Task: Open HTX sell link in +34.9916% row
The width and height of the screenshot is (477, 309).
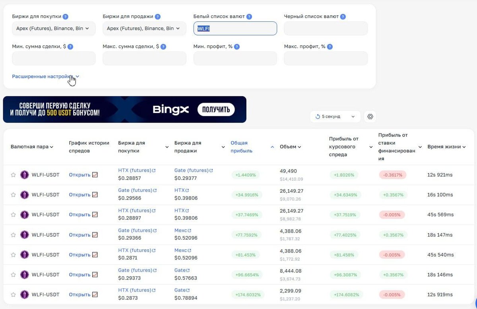Action: (x=182, y=190)
